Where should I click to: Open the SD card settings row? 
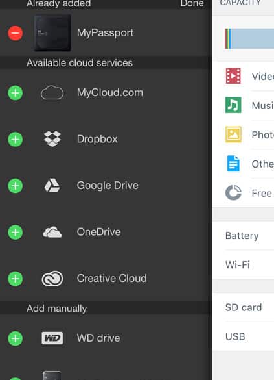coord(243,307)
